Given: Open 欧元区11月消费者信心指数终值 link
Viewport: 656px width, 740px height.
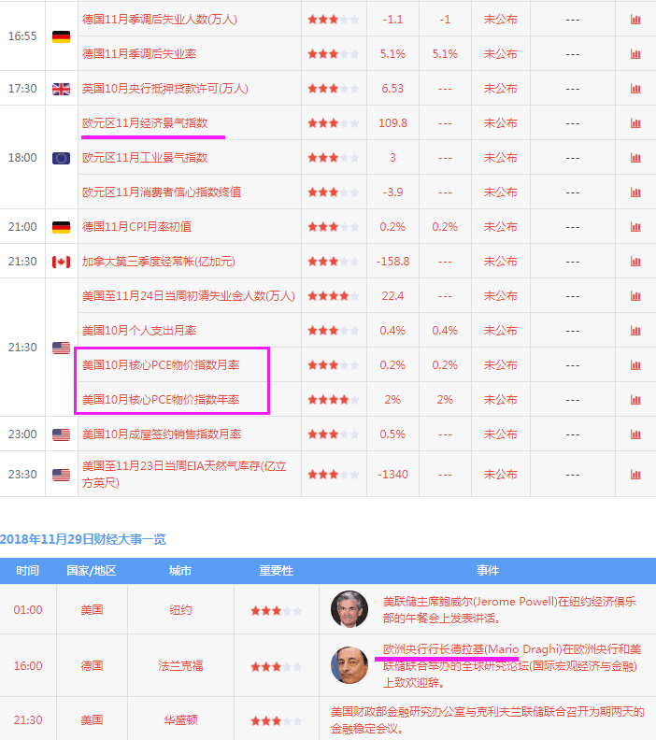Looking at the screenshot, I should 162,192.
